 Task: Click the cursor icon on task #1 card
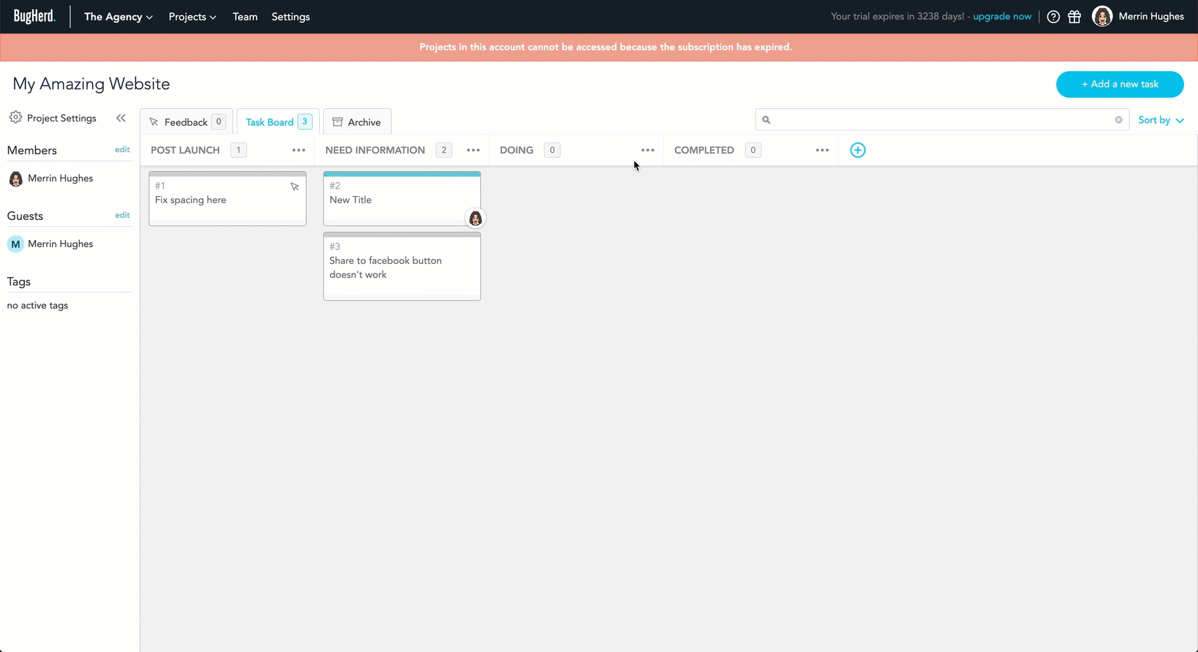coord(295,186)
